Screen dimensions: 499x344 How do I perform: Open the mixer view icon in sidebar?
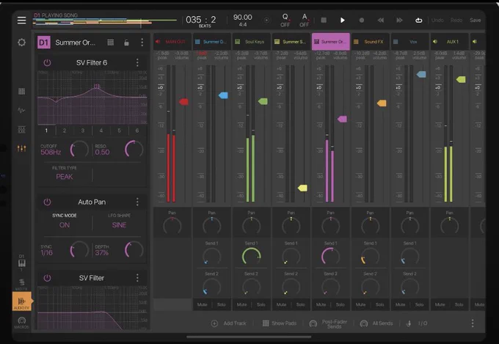(x=21, y=148)
